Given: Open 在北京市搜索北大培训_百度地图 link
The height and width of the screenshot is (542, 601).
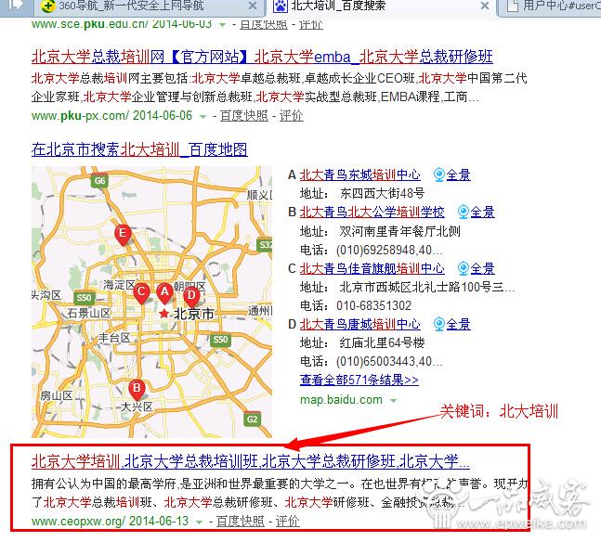Looking at the screenshot, I should click(x=139, y=149).
